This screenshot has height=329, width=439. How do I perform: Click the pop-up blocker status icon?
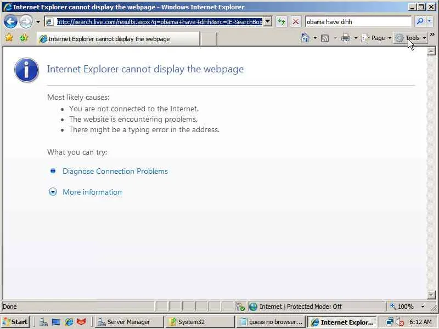pos(240,307)
